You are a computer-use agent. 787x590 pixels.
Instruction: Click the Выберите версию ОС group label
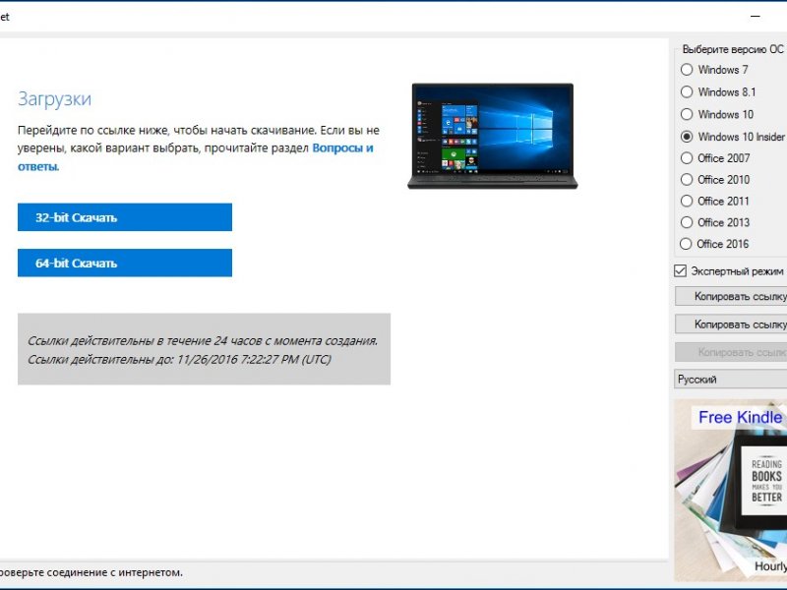point(733,49)
